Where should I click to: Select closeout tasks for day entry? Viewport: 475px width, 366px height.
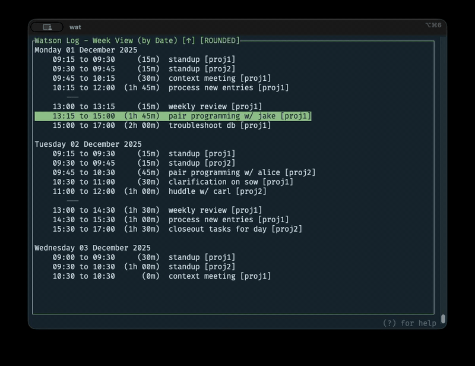click(177, 229)
